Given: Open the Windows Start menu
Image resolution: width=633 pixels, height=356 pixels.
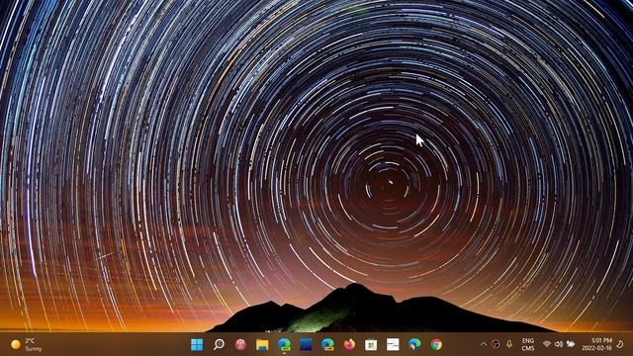Looking at the screenshot, I should click(x=197, y=344).
